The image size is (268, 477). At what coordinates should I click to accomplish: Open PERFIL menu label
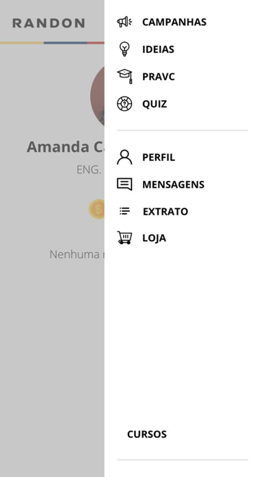point(159,157)
